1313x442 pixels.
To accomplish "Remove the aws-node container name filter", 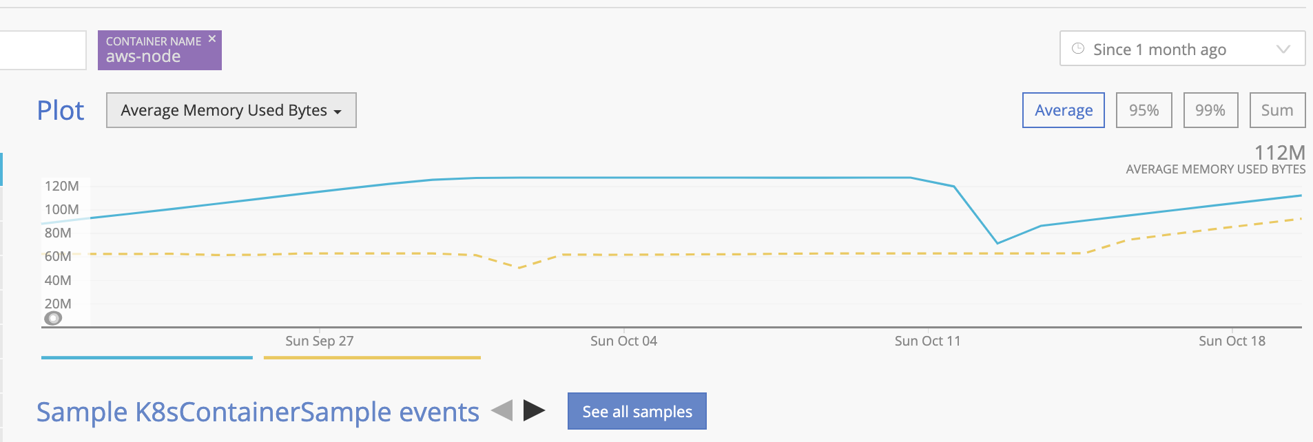I will 212,39.
